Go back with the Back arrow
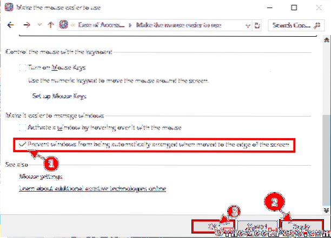 click(x=11, y=25)
